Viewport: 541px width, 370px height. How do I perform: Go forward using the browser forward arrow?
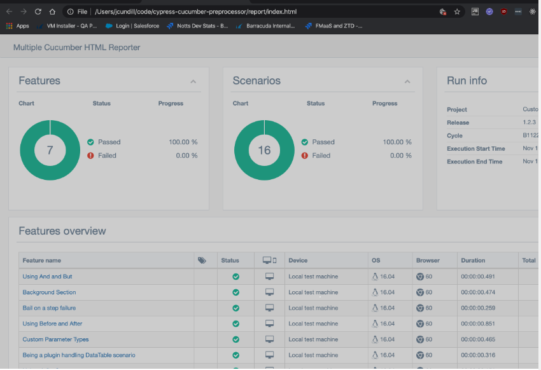tap(24, 11)
